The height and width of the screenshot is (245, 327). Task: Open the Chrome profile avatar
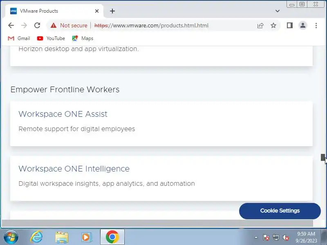tap(303, 25)
